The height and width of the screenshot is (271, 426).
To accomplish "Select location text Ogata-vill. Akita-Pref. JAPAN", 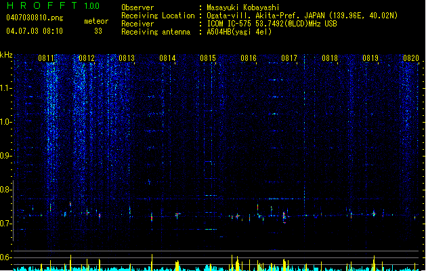I will pos(265,16).
